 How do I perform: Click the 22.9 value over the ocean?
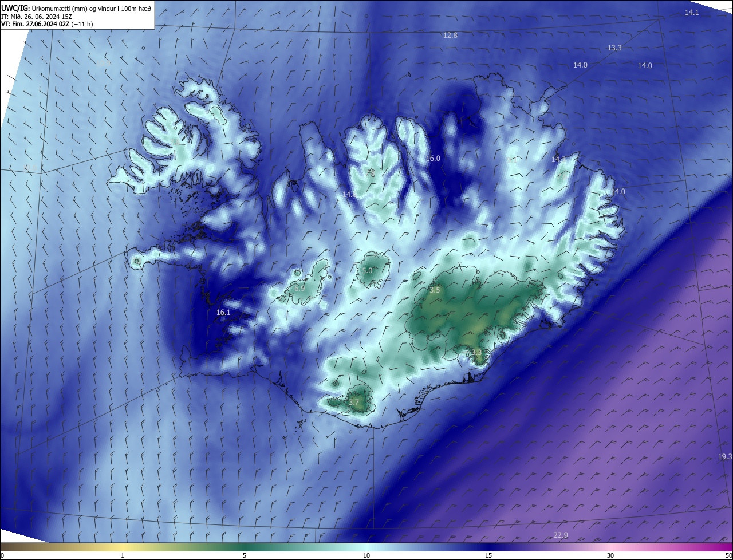pos(561,535)
